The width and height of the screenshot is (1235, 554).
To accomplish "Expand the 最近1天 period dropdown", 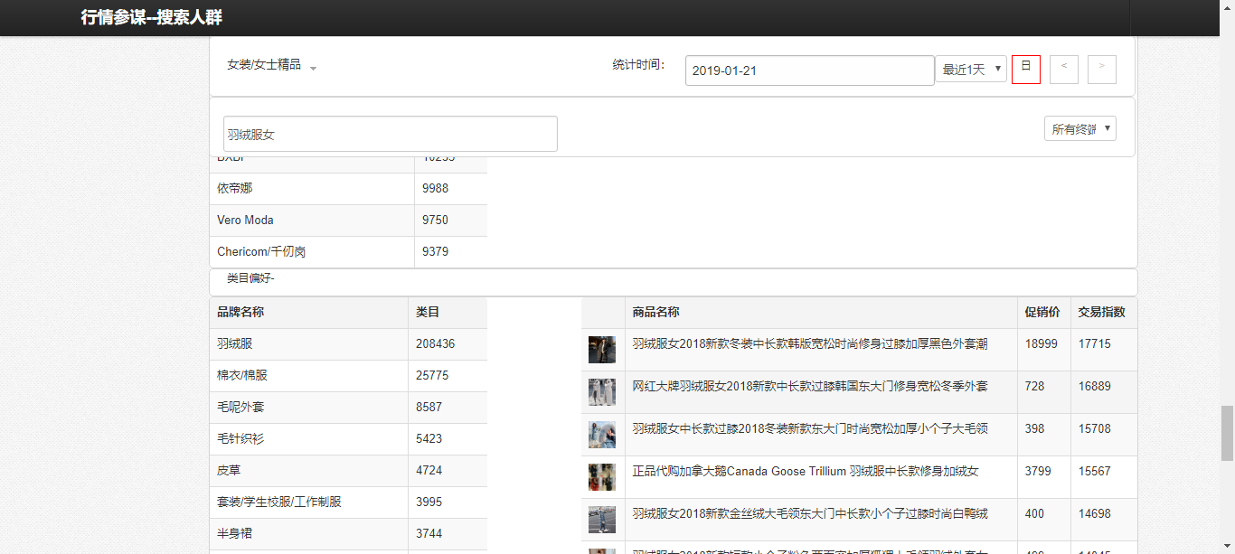I will point(971,70).
